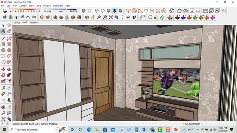Activate the Follow Me tool
This screenshot has height=133, width=237.
pyautogui.click(x=9, y=75)
